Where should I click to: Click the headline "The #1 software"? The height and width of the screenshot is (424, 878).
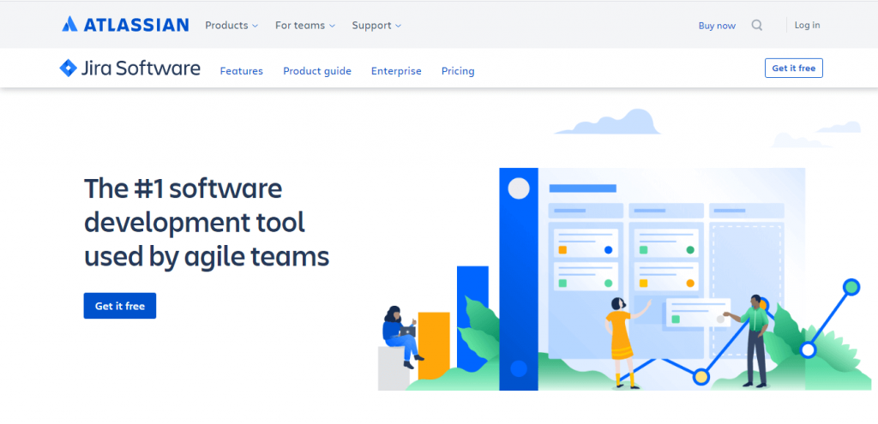click(183, 188)
